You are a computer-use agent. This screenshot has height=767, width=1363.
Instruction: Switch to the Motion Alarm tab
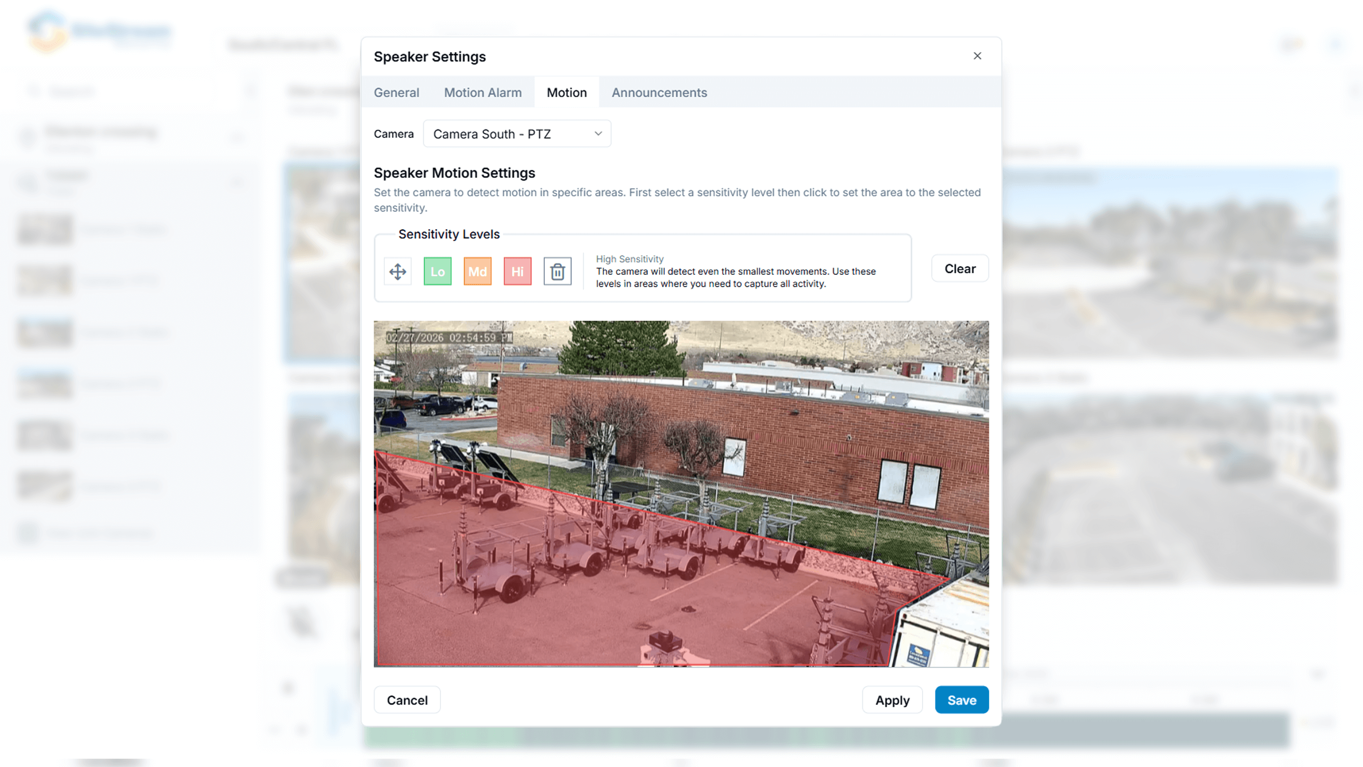point(483,92)
